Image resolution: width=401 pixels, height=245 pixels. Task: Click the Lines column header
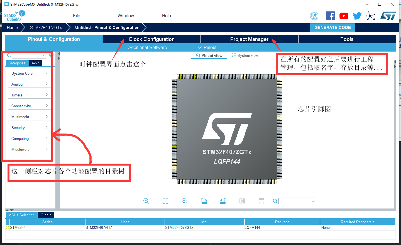click(x=125, y=222)
